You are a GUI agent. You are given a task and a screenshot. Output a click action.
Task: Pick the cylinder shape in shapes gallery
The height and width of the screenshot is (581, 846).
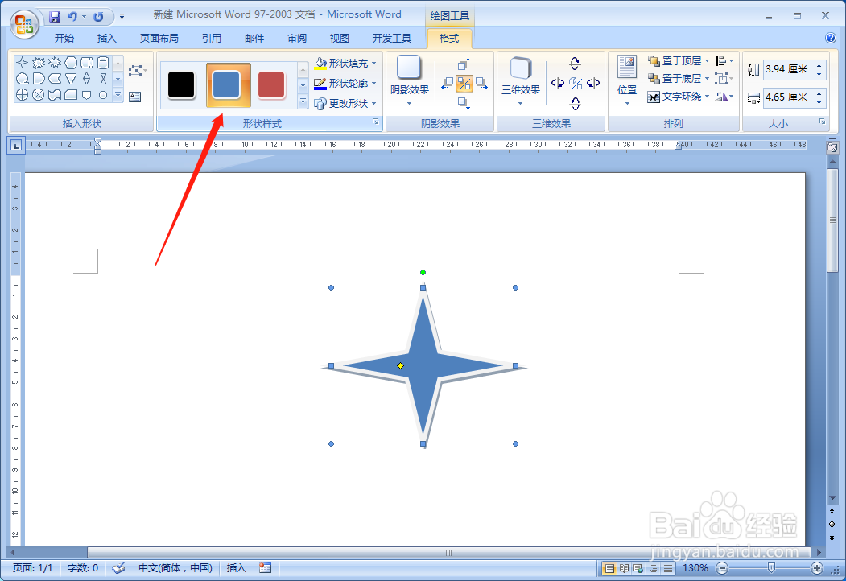103,63
